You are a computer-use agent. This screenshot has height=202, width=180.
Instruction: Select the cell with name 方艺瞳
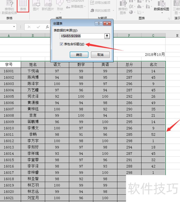[x=33, y=90]
